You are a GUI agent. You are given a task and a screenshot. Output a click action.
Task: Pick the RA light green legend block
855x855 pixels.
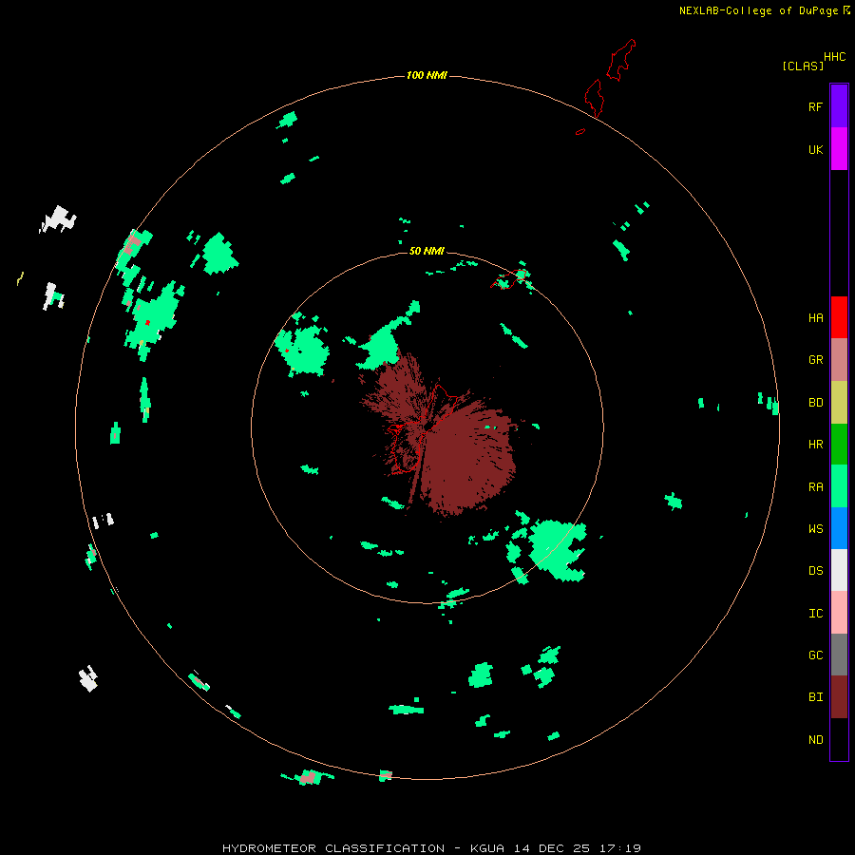839,486
